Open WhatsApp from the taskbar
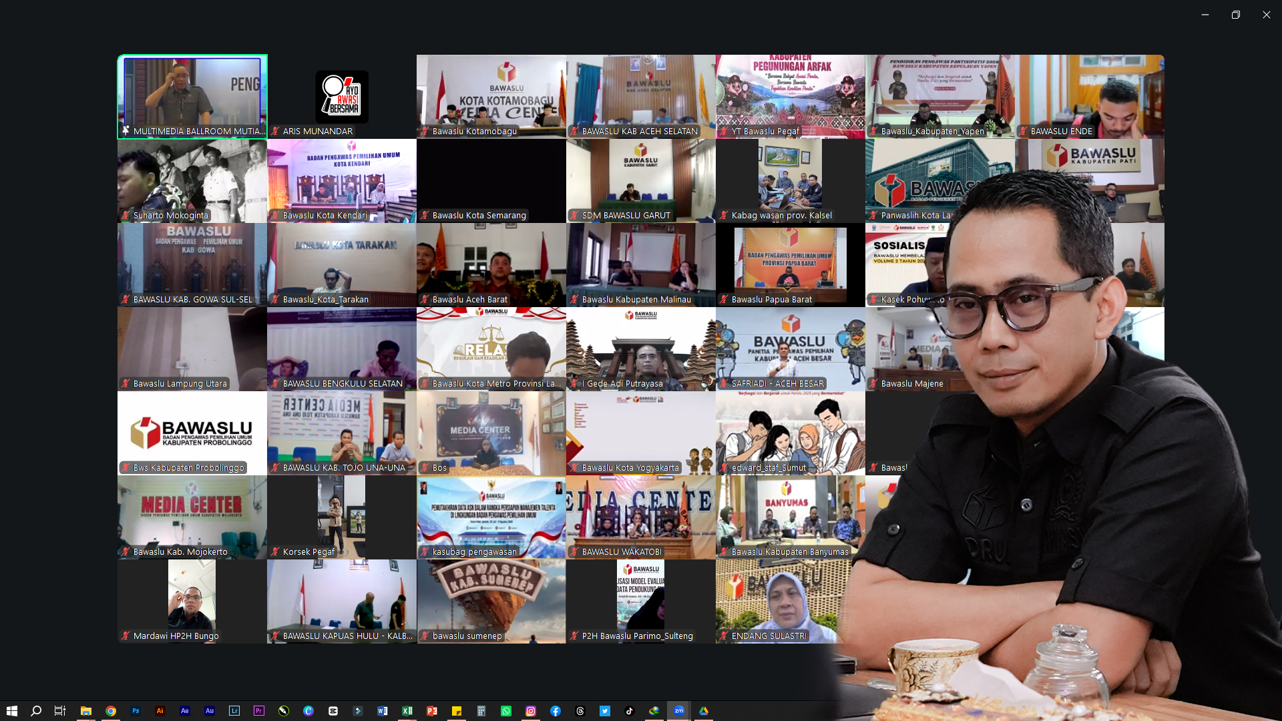The image size is (1282, 721). [506, 711]
